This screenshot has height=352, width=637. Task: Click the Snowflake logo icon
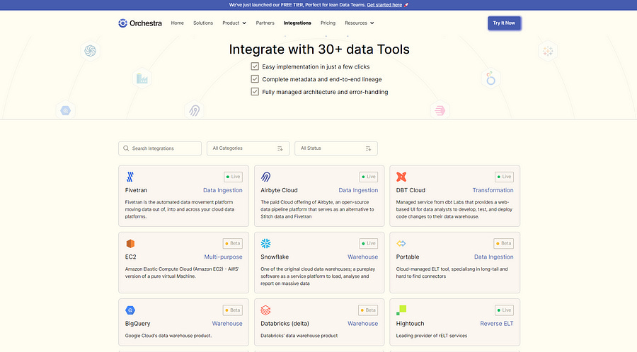point(265,243)
